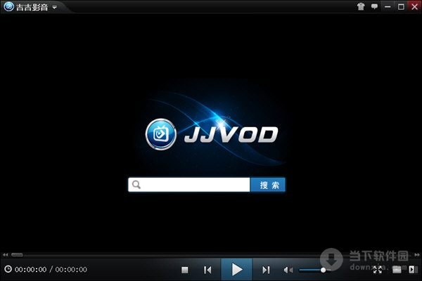Open a file with the folder icon

[397, 270]
